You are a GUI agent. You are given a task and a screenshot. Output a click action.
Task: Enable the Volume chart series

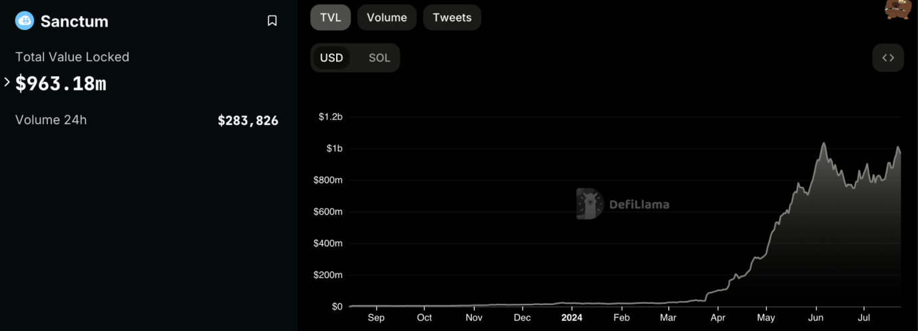point(387,18)
